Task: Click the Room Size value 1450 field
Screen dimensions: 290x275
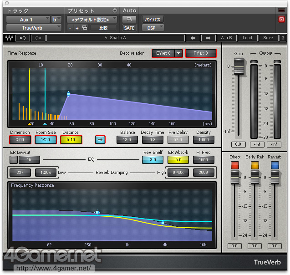Action: point(46,140)
